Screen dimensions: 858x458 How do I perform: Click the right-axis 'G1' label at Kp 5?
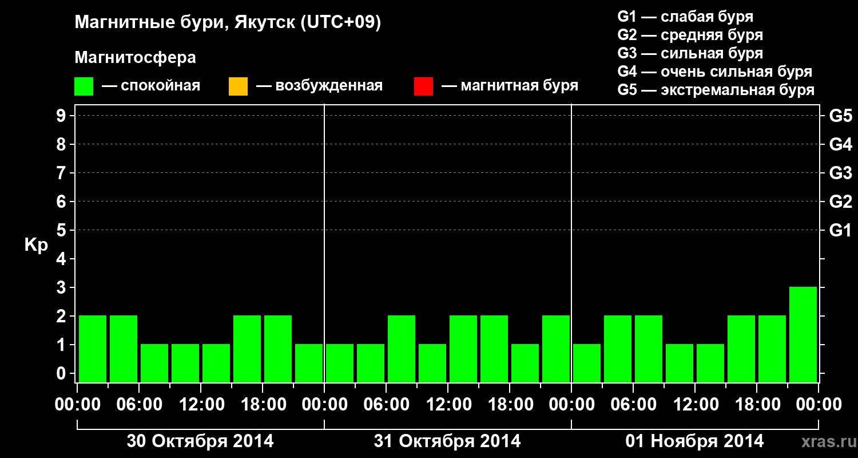coord(840,230)
